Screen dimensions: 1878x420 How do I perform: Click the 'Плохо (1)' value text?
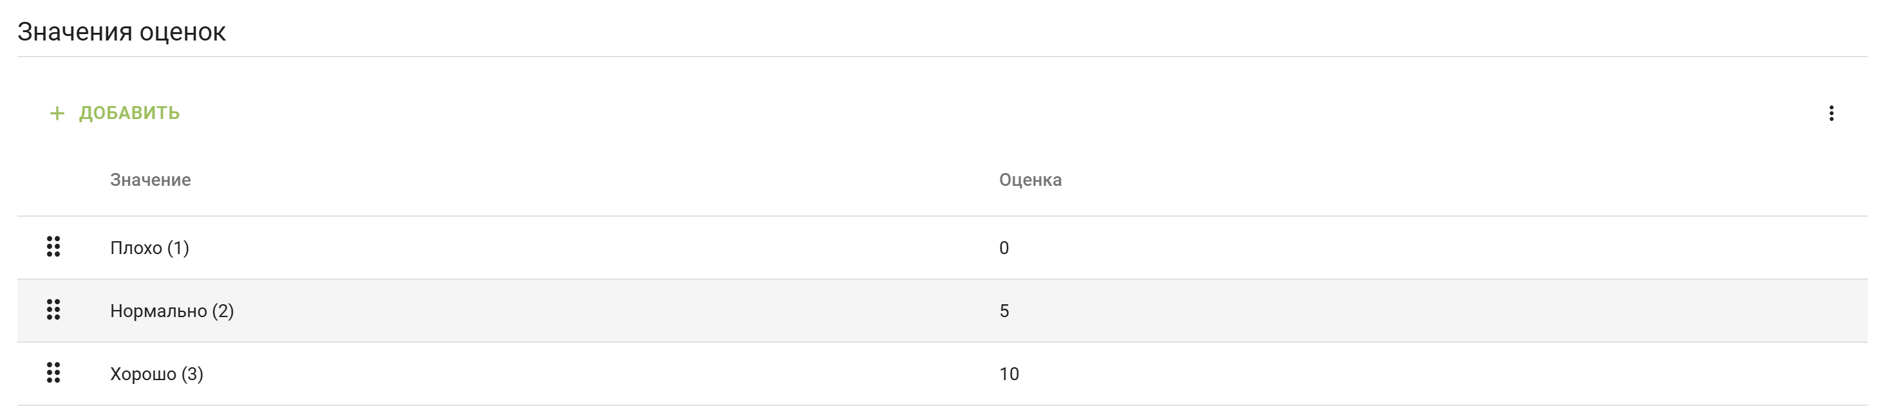[x=149, y=248]
